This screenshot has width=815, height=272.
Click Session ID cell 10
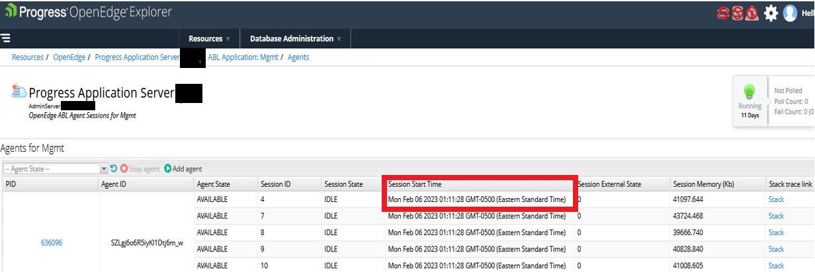288,265
